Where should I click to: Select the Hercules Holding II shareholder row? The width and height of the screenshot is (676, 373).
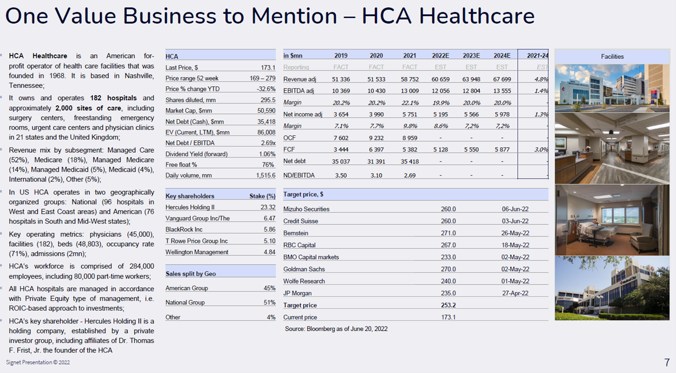click(190, 207)
